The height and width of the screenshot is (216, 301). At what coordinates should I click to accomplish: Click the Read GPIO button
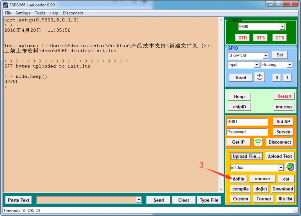[241, 78]
